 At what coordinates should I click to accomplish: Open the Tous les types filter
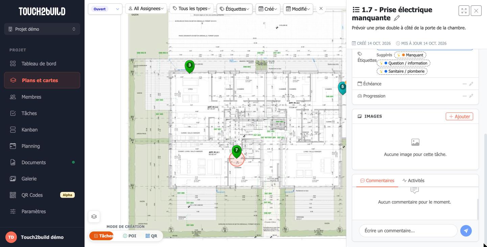coord(192,8)
